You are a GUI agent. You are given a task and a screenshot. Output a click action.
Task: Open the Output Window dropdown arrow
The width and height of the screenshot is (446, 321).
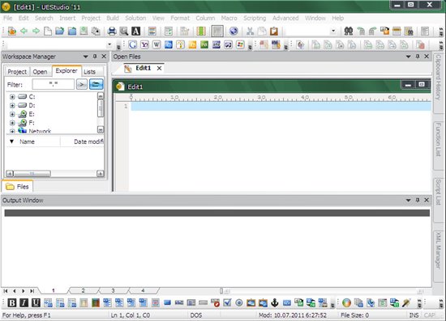click(408, 201)
